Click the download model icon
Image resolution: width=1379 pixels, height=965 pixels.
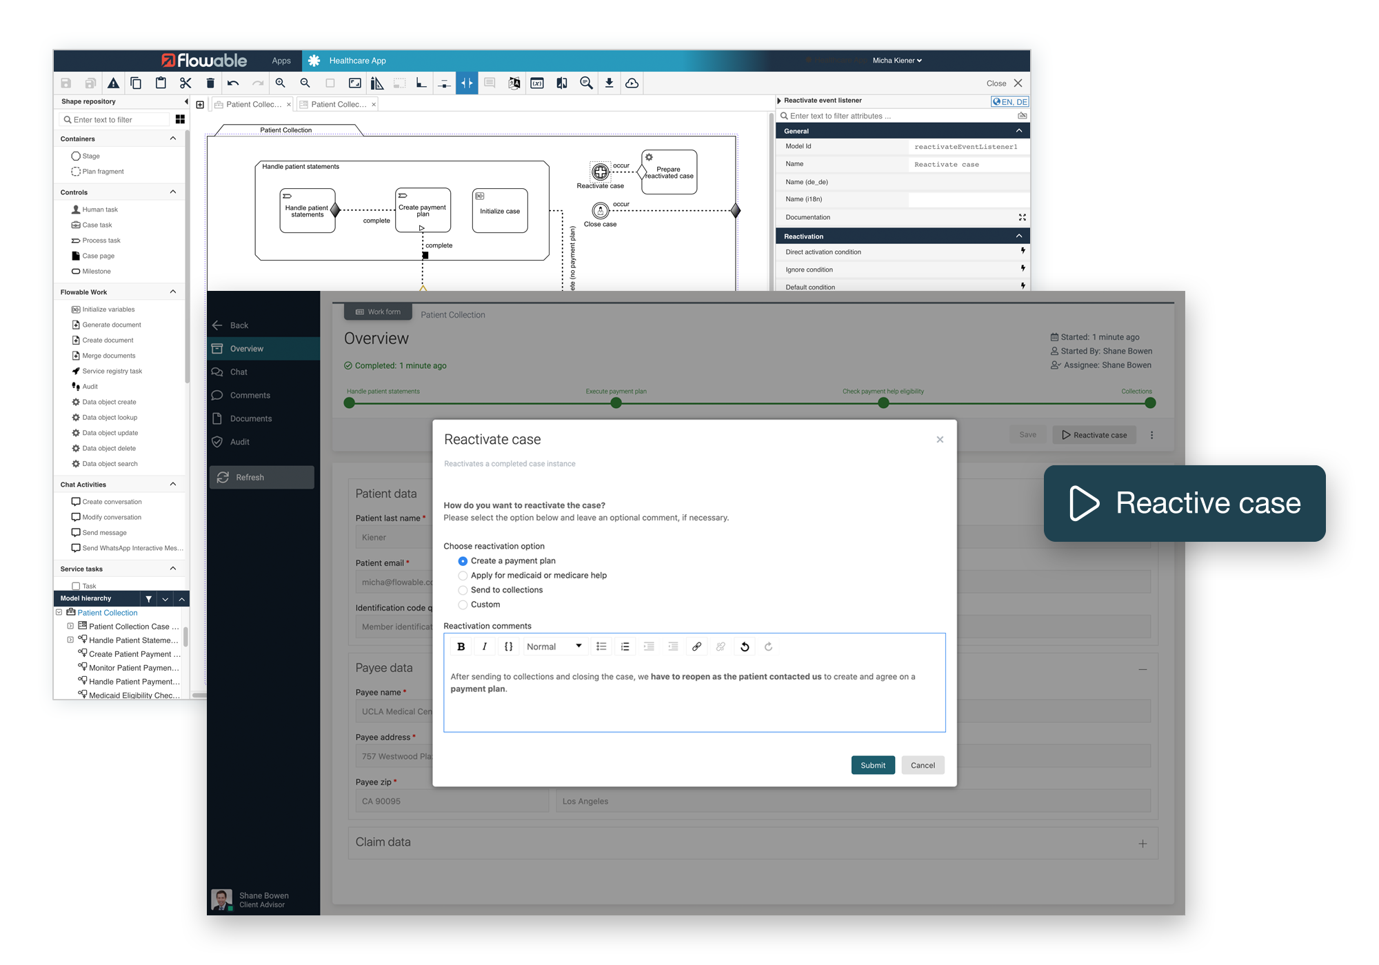click(x=609, y=83)
